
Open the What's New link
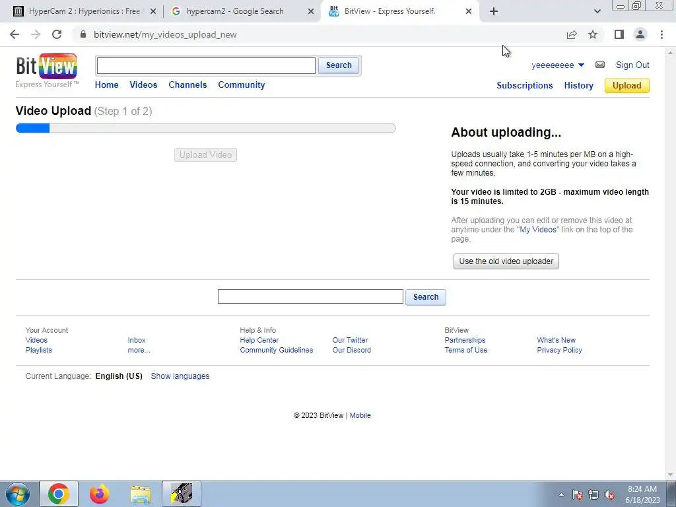coord(556,340)
